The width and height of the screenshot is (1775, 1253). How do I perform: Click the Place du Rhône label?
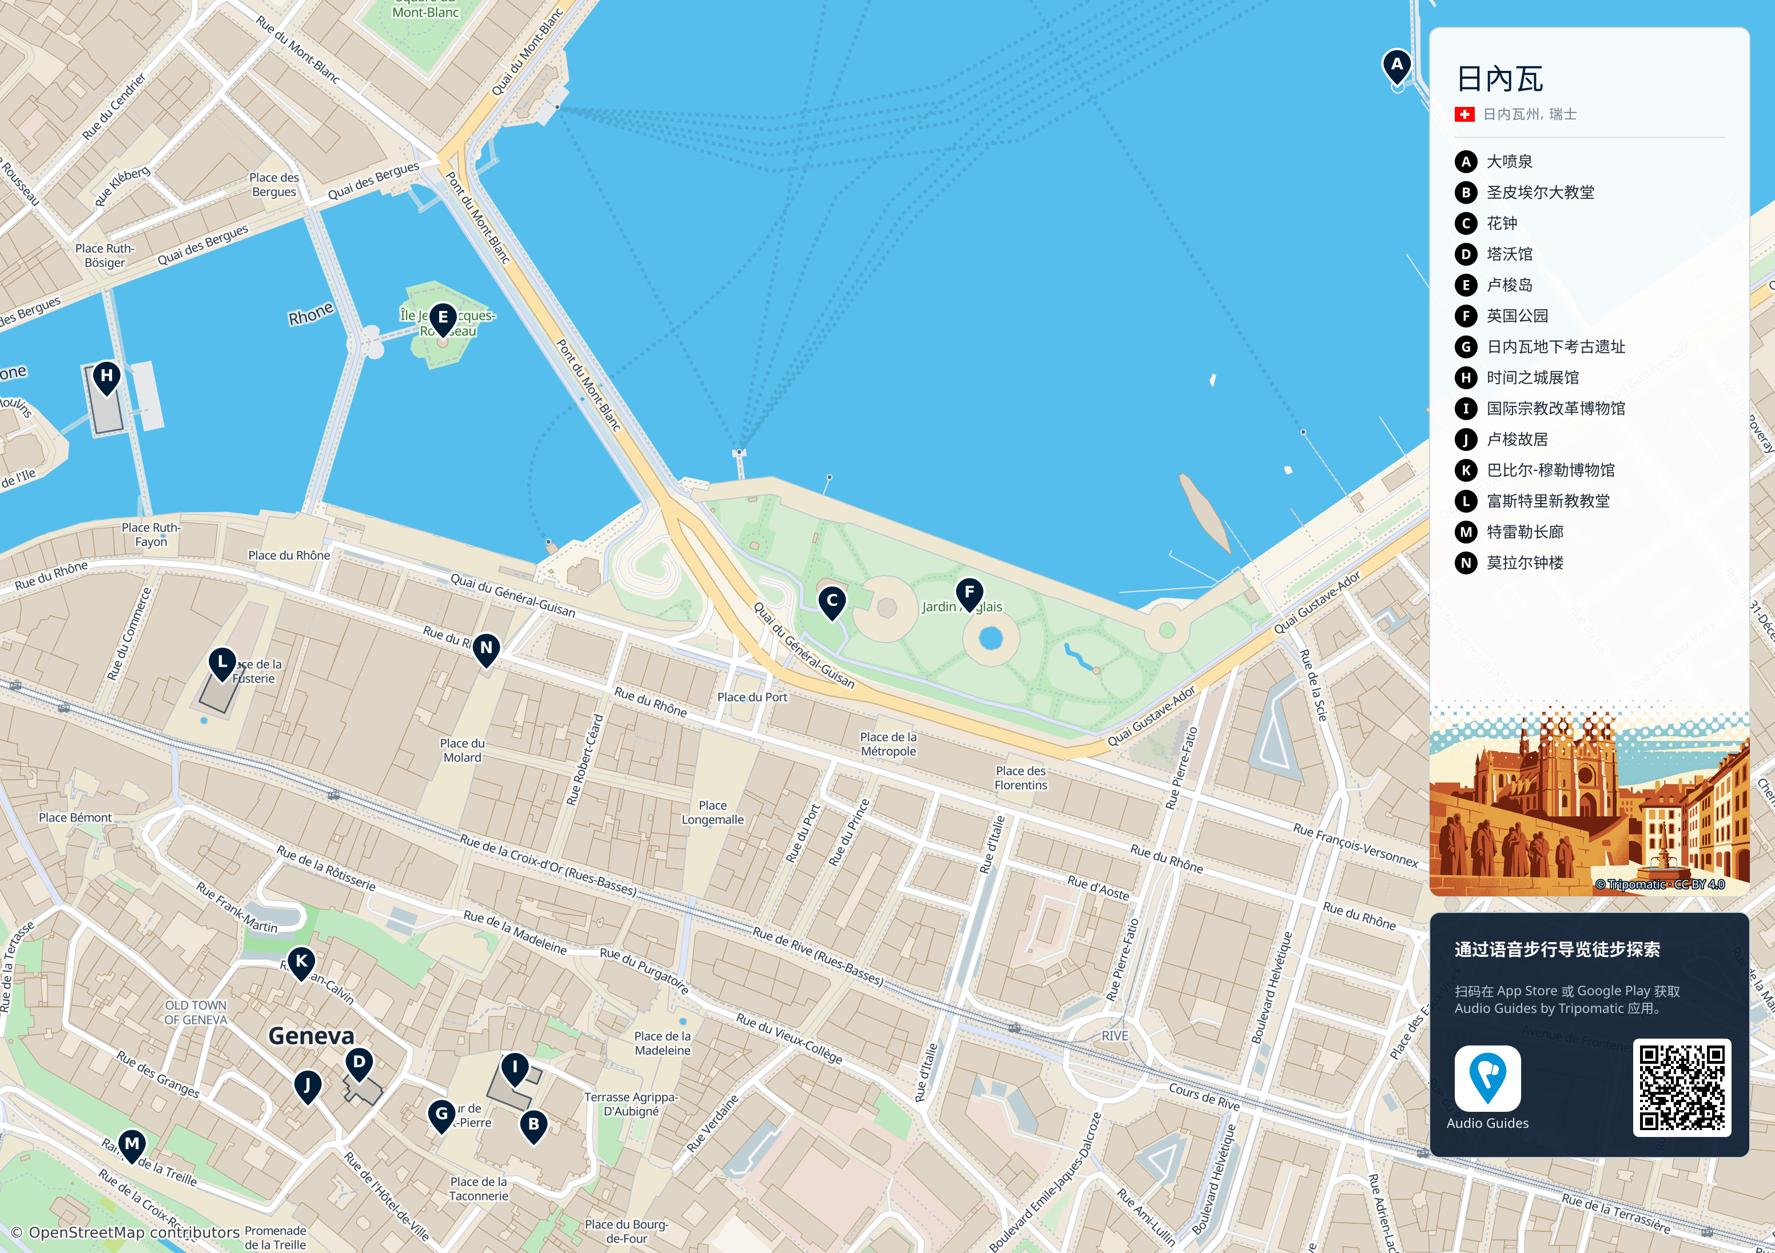288,556
